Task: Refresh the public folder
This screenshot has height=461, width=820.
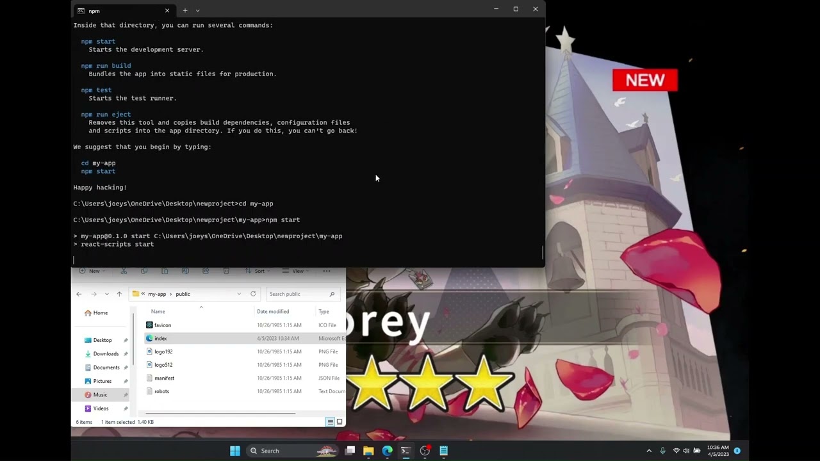Action: click(253, 294)
